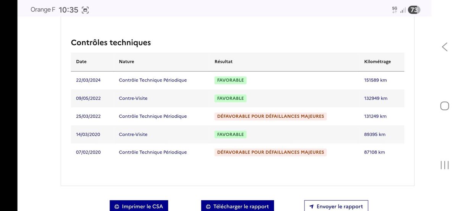Screen dimensions: 458x211
Task: Tap the battery level indicator showing 73
Action: (414, 10)
